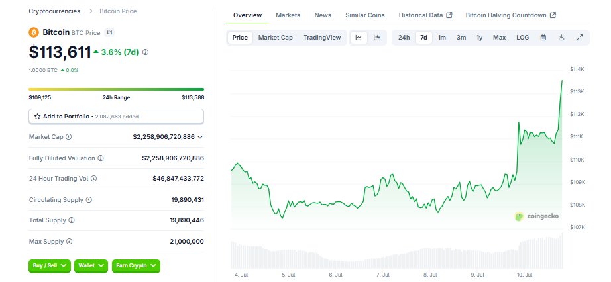
Task: Click the star icon in Add to Portfolio
Action: click(x=38, y=116)
